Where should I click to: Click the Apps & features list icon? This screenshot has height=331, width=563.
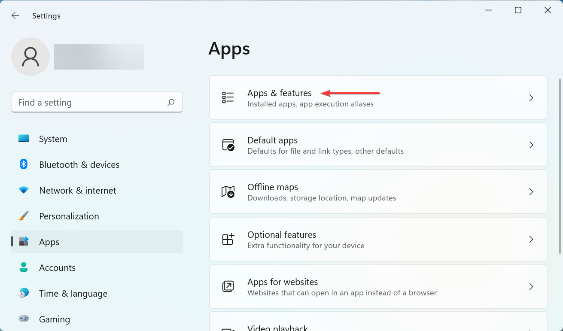228,97
